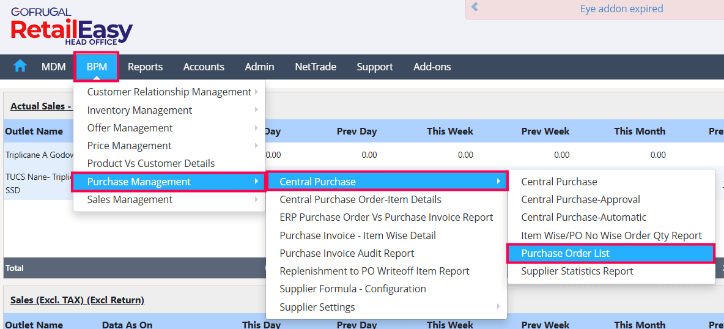Click the left arrow on expiry banner

475,8
